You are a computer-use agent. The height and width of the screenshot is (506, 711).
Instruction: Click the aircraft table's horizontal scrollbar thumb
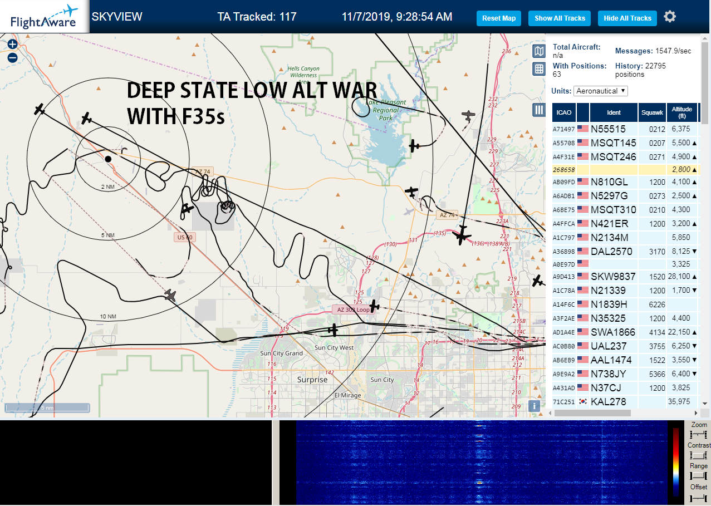pyautogui.click(x=592, y=413)
